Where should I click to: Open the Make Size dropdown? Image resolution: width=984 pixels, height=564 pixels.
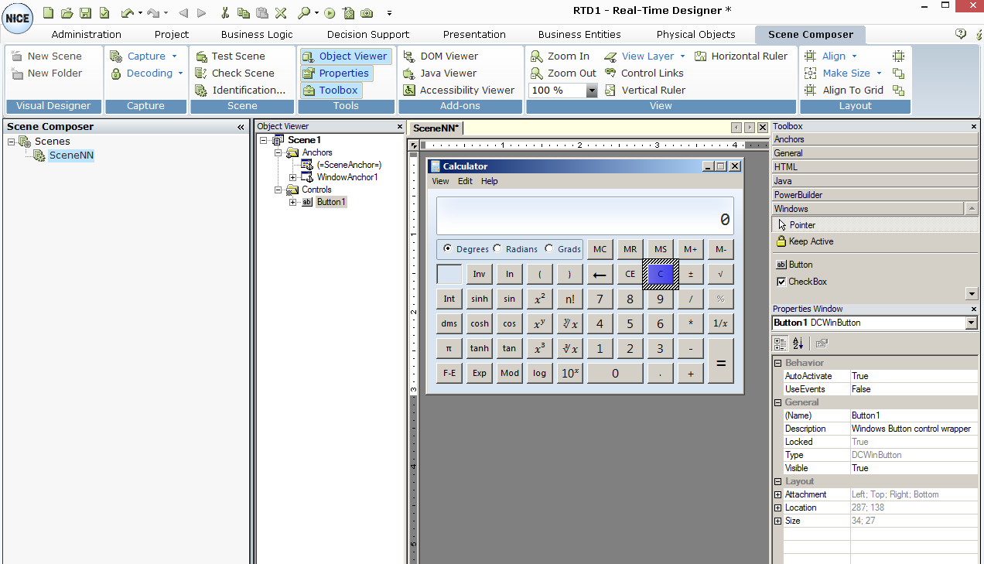click(x=879, y=73)
